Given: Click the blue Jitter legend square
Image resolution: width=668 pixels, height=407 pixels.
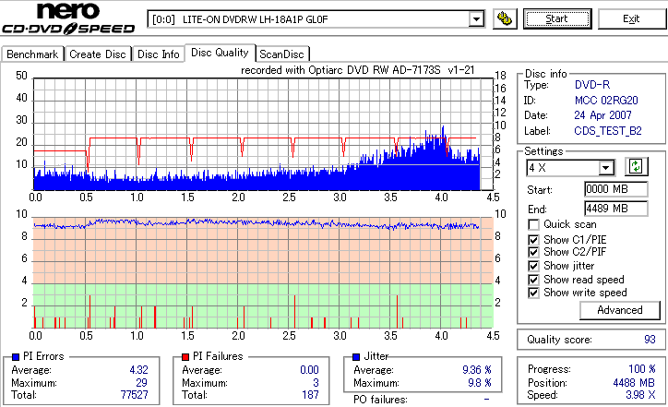Looking at the screenshot, I should pos(356,357).
